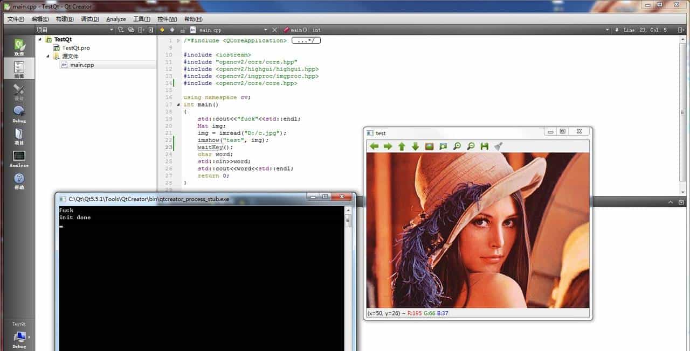690x351 pixels.
Task: Click the zoom out magnifier icon
Action: click(471, 146)
